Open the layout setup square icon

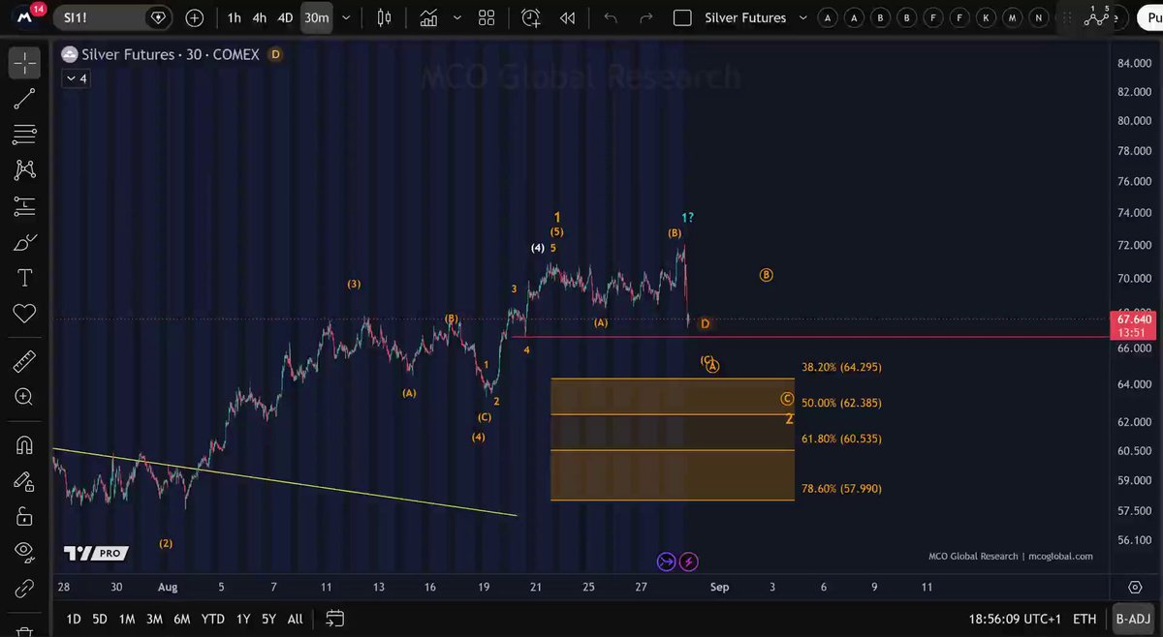pyautogui.click(x=682, y=17)
